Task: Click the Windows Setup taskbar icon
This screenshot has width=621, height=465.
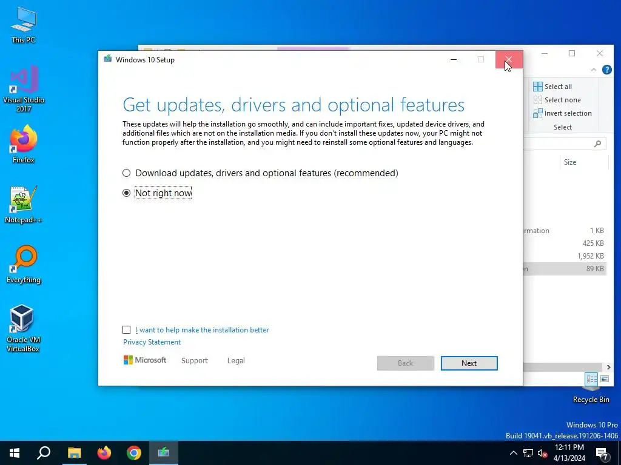Action: tap(164, 453)
